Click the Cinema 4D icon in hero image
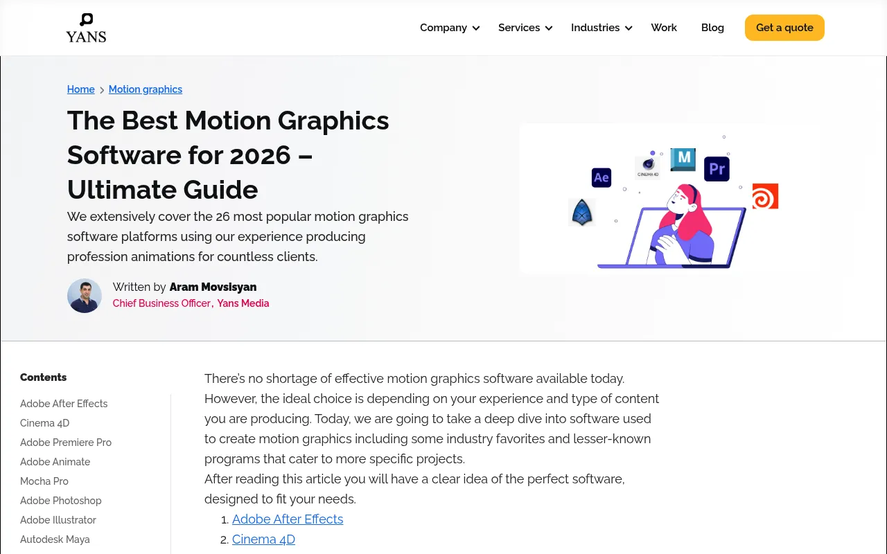The width and height of the screenshot is (887, 554). click(x=648, y=166)
